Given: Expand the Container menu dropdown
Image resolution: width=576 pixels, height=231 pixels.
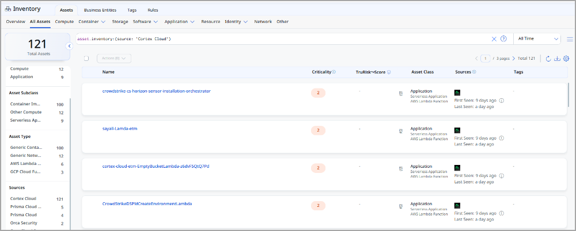Looking at the screenshot, I should (92, 22).
